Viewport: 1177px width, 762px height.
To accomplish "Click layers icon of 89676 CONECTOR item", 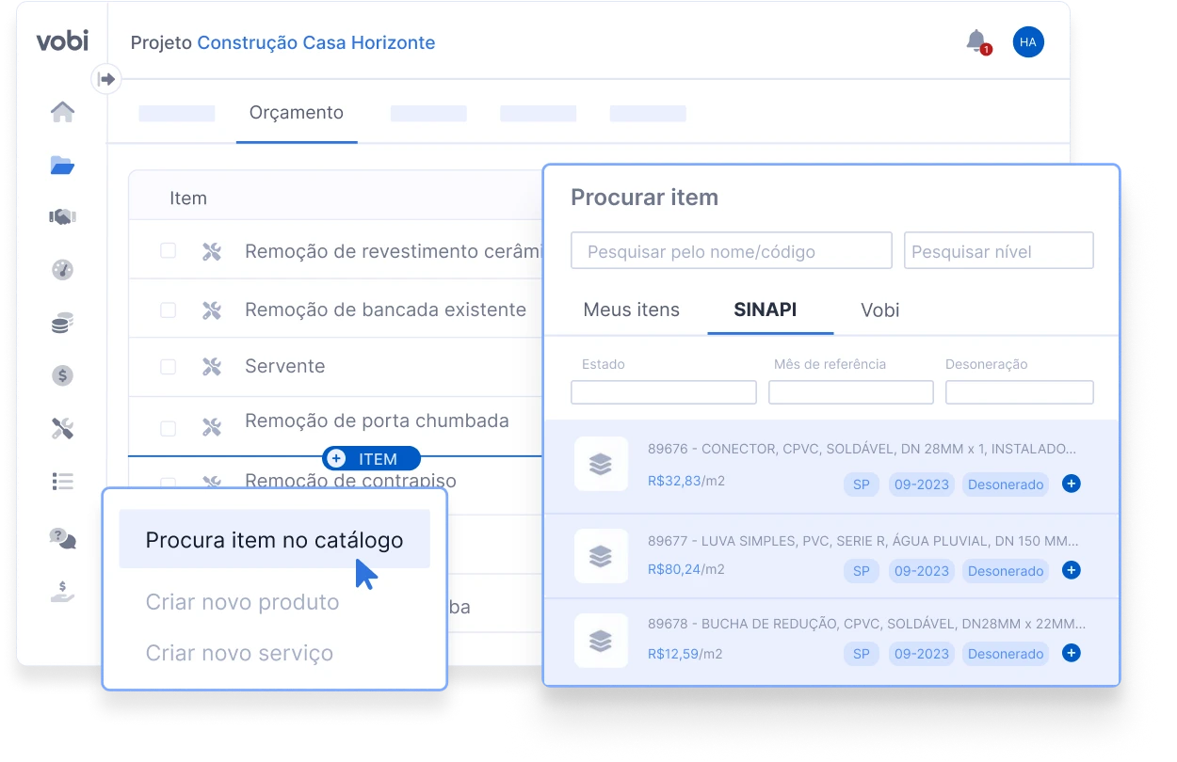I will pyautogui.click(x=601, y=464).
